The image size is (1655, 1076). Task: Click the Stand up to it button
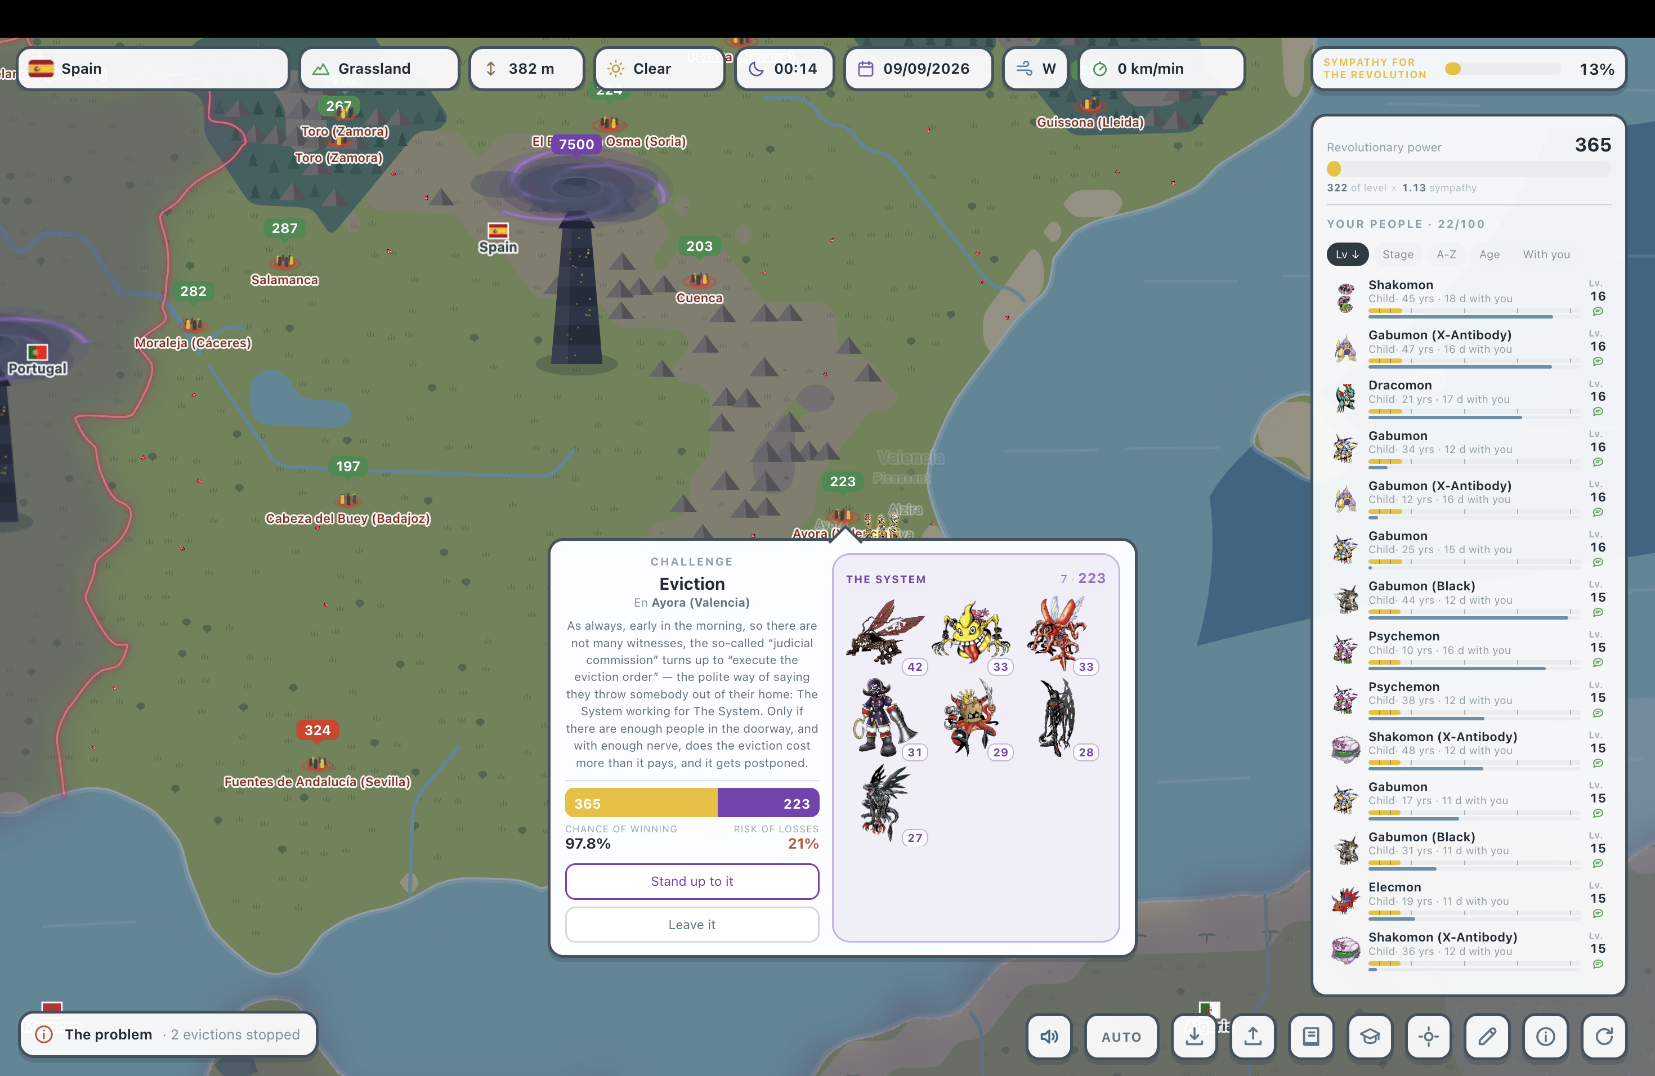click(x=692, y=881)
